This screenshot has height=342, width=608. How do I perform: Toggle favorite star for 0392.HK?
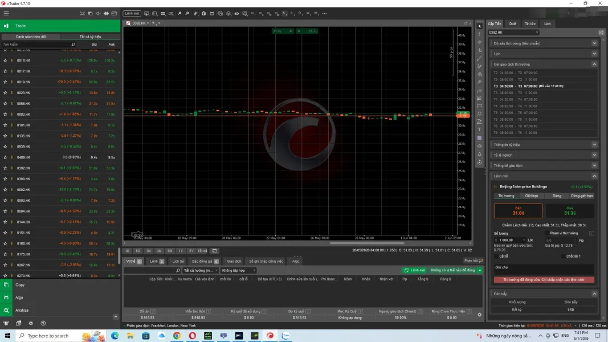5,168
